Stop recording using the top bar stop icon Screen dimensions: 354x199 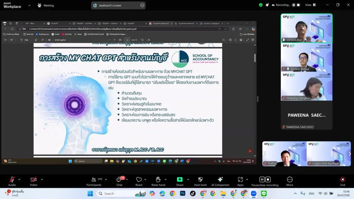click(x=298, y=5)
